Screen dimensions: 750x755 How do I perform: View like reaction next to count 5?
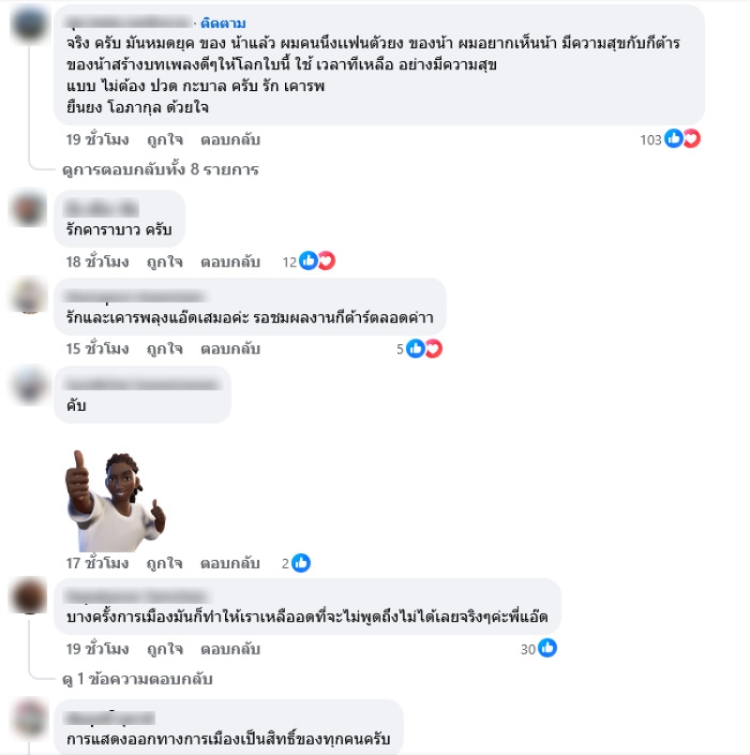click(x=415, y=349)
